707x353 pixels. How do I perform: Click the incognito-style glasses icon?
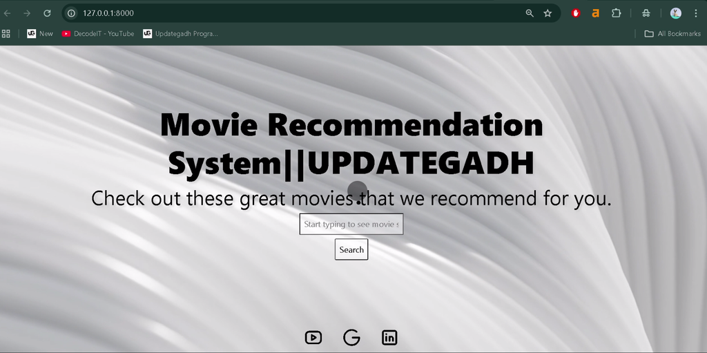pyautogui.click(x=646, y=13)
